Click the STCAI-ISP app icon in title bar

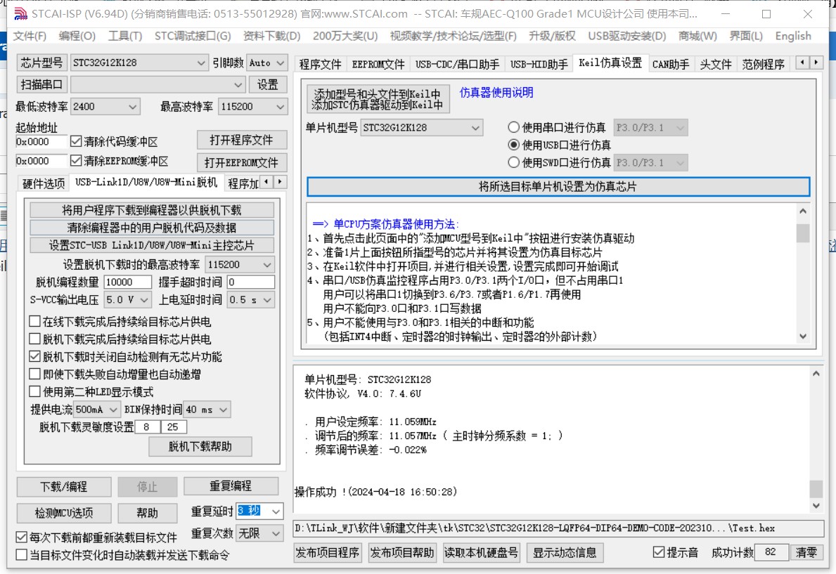(x=20, y=14)
